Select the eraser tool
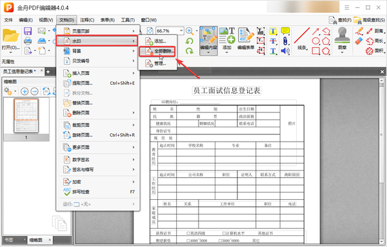The image size is (387, 247). click(x=359, y=41)
